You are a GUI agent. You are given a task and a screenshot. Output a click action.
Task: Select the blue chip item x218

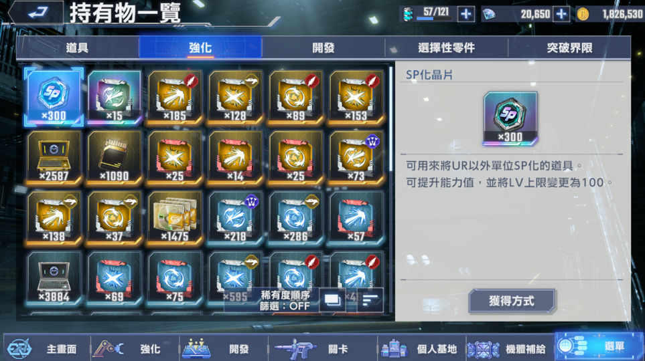point(235,218)
